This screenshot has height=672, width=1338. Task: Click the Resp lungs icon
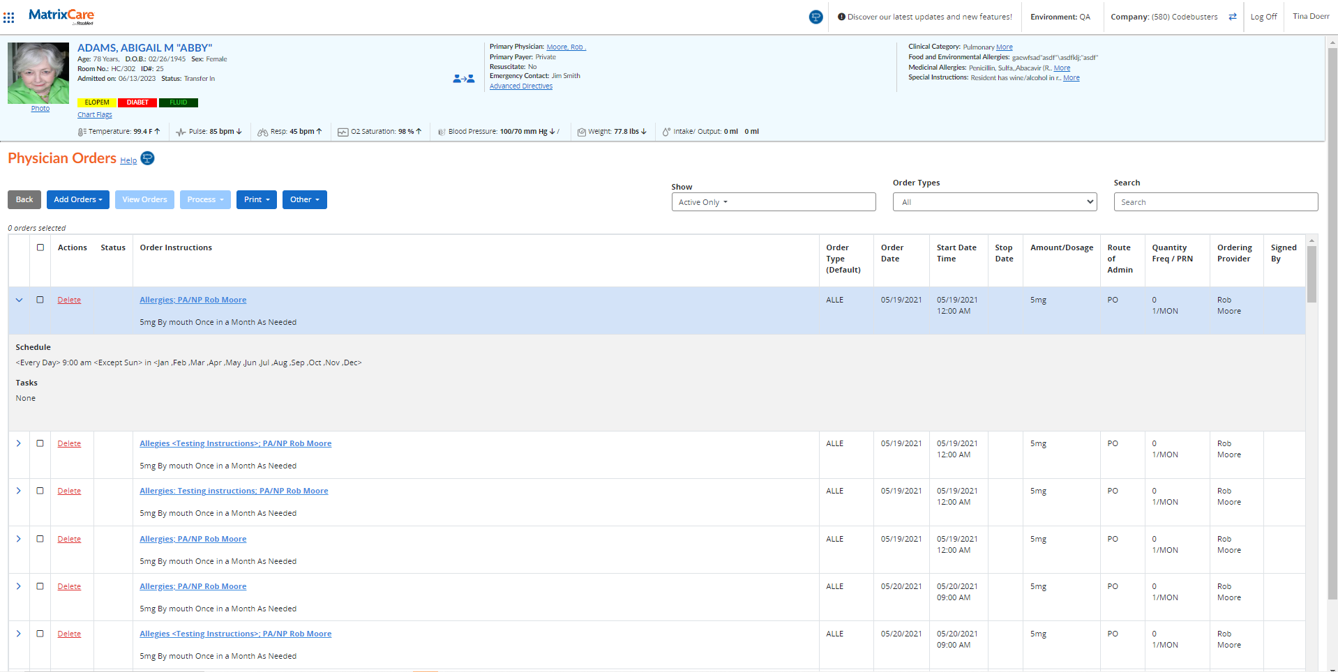pos(263,132)
